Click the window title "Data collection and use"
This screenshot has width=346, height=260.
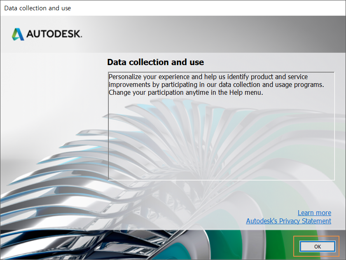(x=37, y=8)
